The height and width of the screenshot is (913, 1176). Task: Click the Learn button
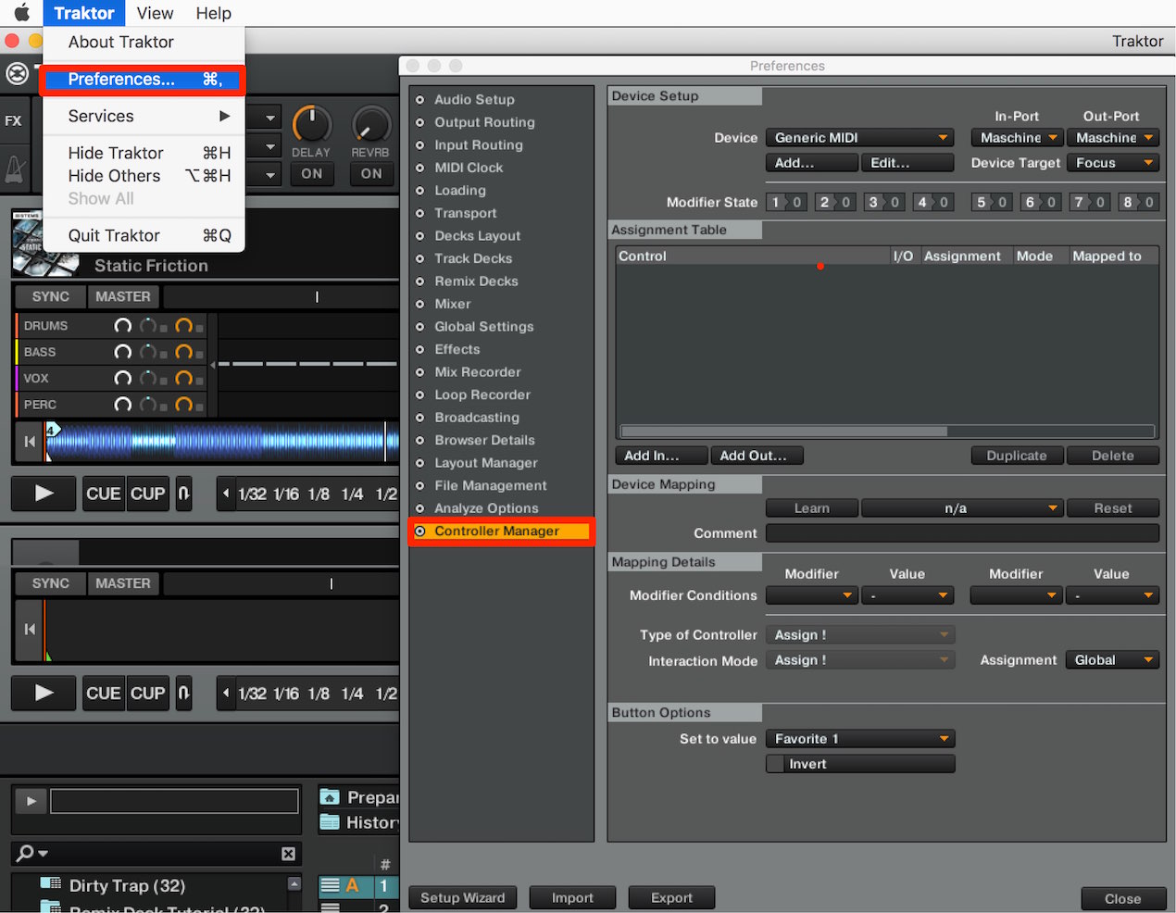[x=812, y=508]
